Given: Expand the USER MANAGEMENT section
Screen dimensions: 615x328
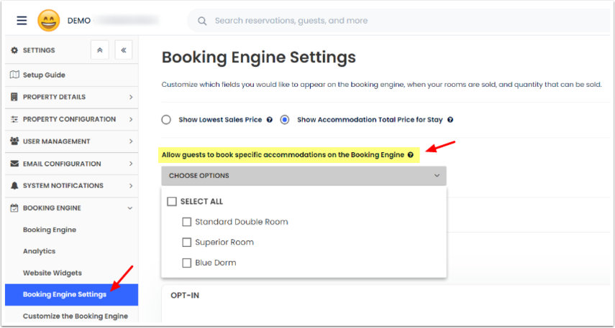Looking at the screenshot, I should (x=70, y=141).
